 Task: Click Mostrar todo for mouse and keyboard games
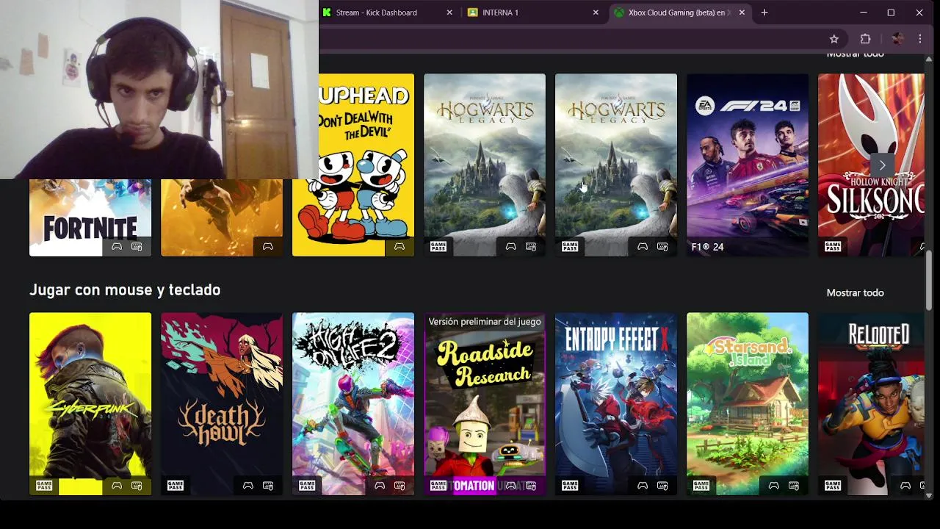point(855,292)
